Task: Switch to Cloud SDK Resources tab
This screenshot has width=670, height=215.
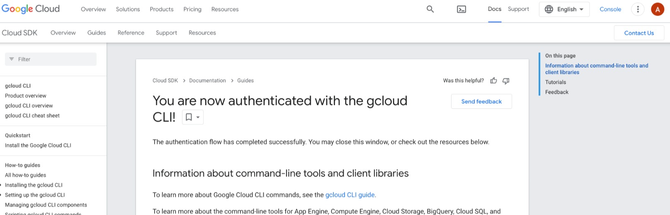Action: (202, 33)
